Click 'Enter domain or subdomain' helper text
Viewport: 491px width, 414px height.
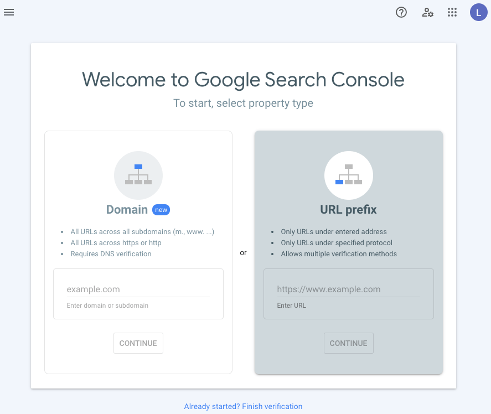107,306
